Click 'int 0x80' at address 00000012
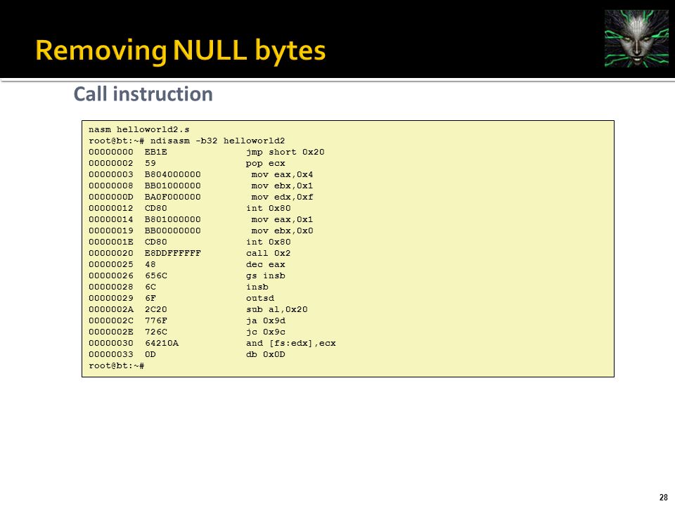Screen dimensions: 675x506 click(268, 208)
